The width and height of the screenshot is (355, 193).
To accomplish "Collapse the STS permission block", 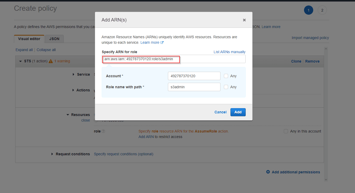I will click(20, 61).
